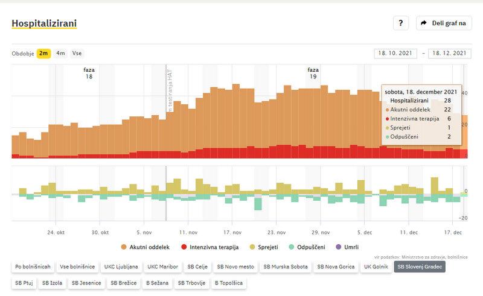Viewport: 483px width, 296px height.
Task: Select the Vse period option
Action: [x=77, y=53]
